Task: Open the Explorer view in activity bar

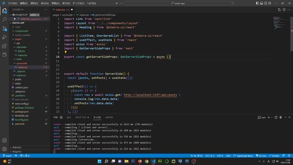Action: click(4, 11)
